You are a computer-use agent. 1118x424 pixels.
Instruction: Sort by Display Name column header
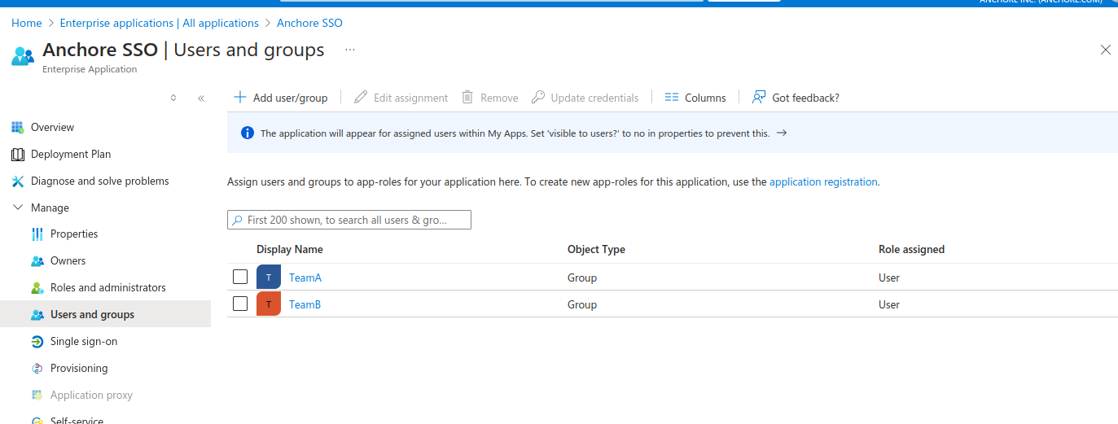pyautogui.click(x=290, y=250)
